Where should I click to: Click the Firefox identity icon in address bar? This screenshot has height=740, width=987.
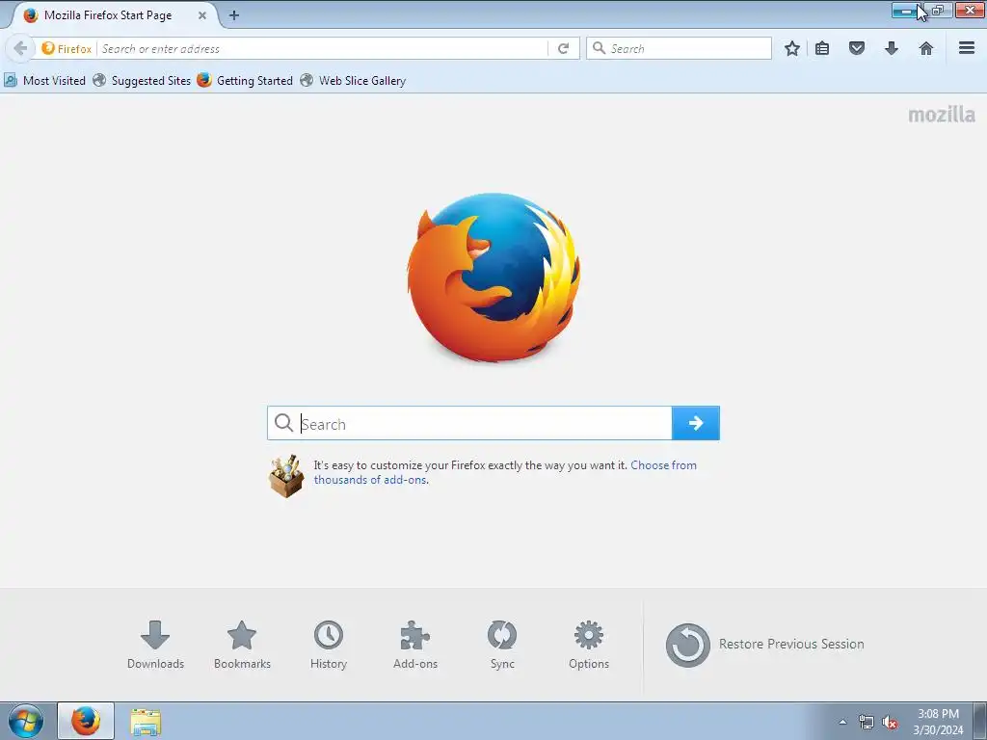pos(67,48)
